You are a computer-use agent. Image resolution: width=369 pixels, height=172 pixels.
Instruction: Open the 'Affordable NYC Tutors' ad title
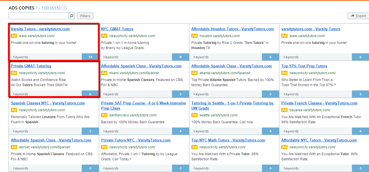319,140
